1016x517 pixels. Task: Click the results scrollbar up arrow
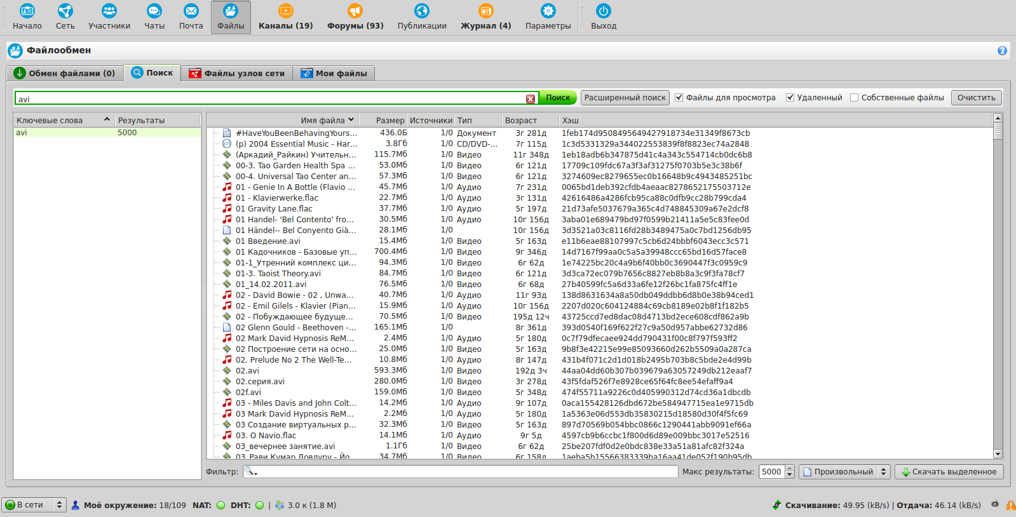pyautogui.click(x=998, y=118)
